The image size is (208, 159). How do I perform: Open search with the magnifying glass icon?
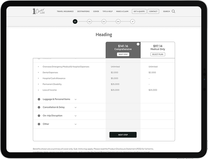click(173, 11)
